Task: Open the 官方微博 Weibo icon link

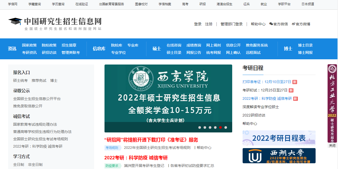Action: coord(301,24)
